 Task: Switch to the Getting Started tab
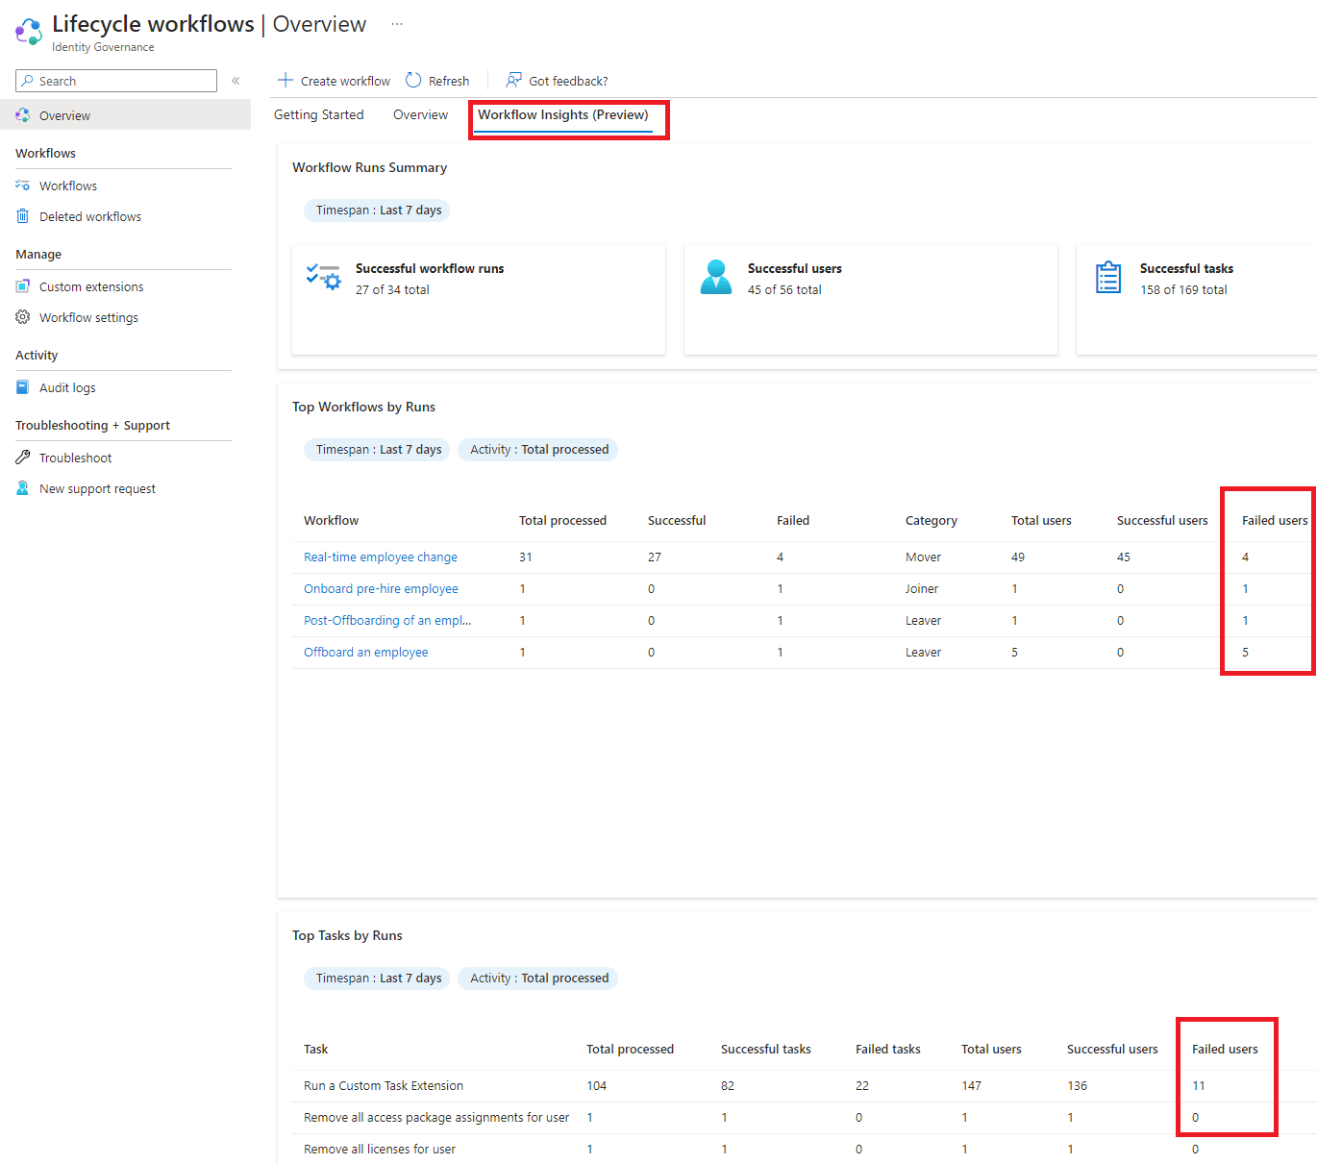click(x=318, y=114)
